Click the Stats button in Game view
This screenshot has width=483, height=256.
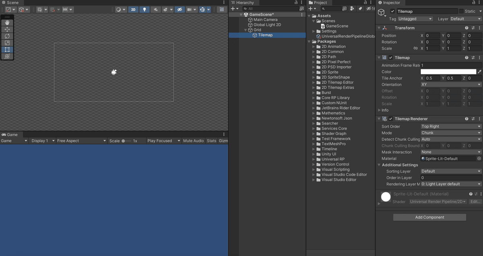click(211, 141)
